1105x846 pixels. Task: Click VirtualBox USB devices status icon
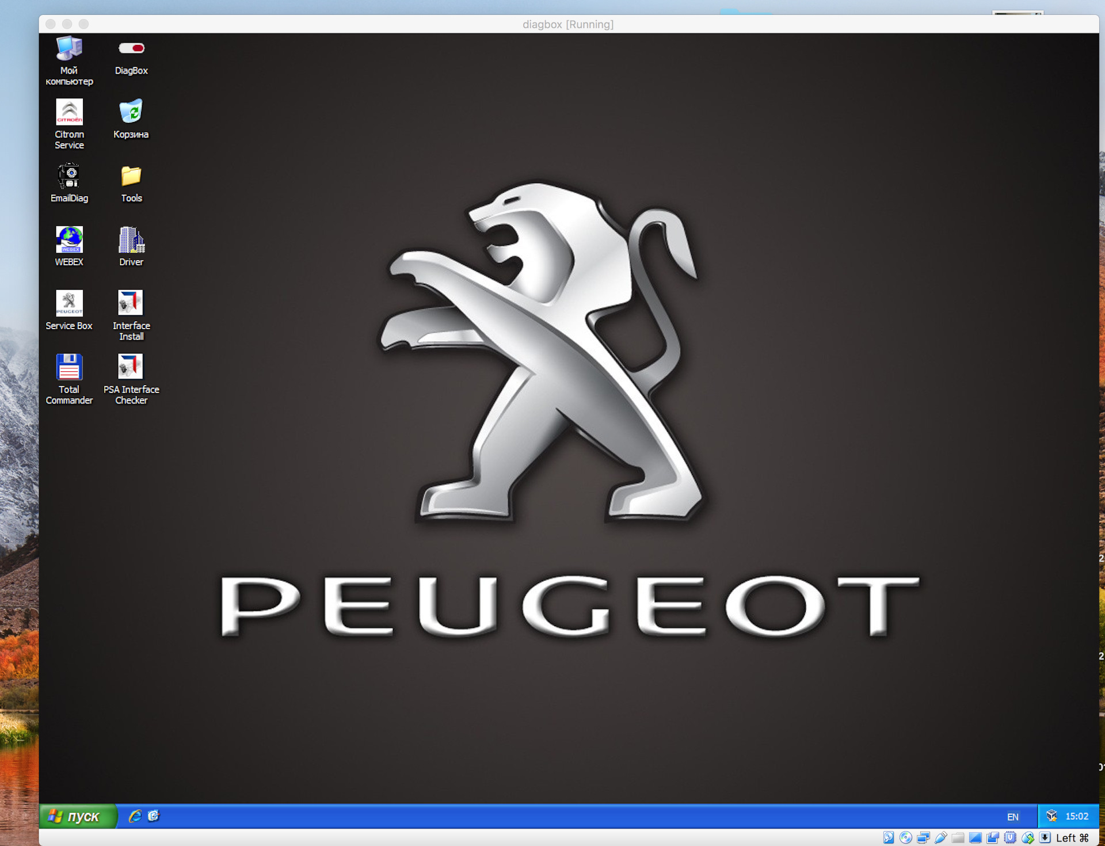941,838
